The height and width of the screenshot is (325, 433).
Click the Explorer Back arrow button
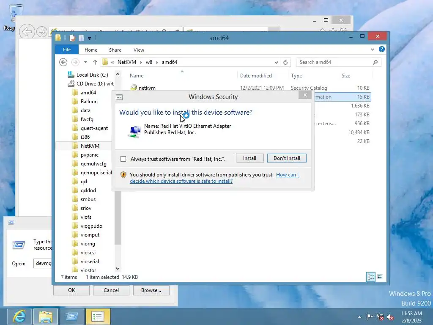coord(63,62)
